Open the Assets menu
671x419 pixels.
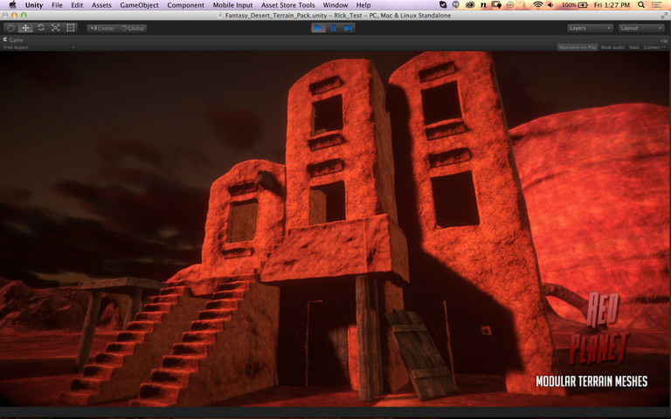pyautogui.click(x=101, y=5)
